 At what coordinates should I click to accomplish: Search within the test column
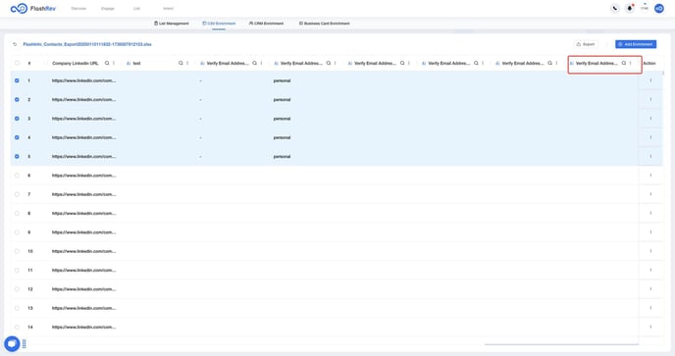tap(181, 64)
